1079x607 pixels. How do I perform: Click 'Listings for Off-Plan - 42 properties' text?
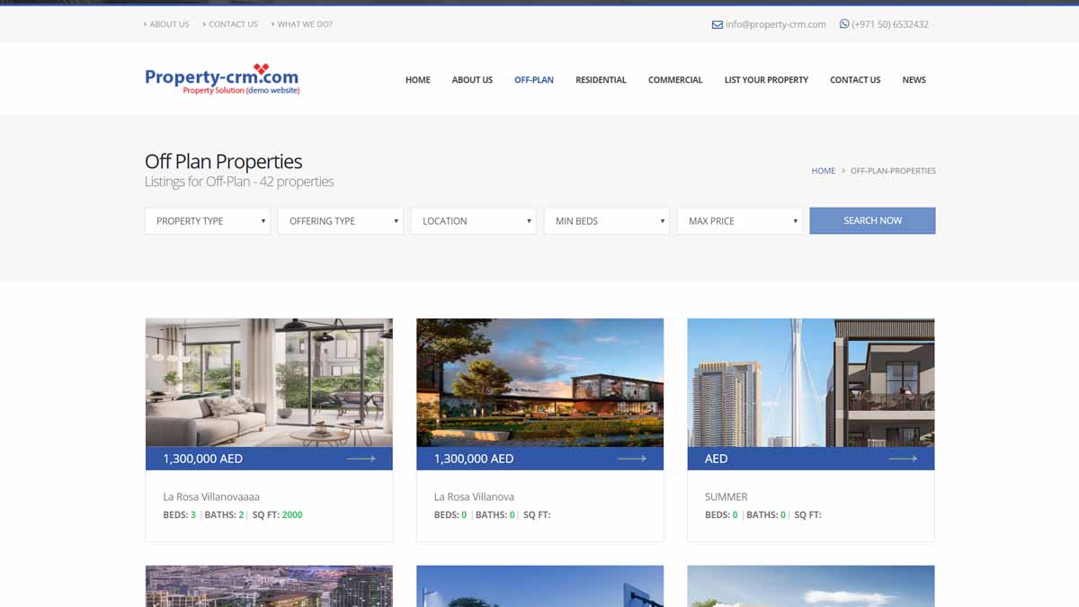point(239,182)
